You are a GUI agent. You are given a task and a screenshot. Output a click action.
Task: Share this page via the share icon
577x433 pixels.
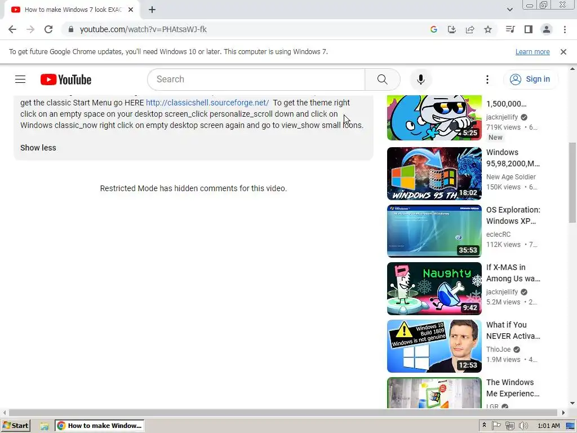coord(469,29)
